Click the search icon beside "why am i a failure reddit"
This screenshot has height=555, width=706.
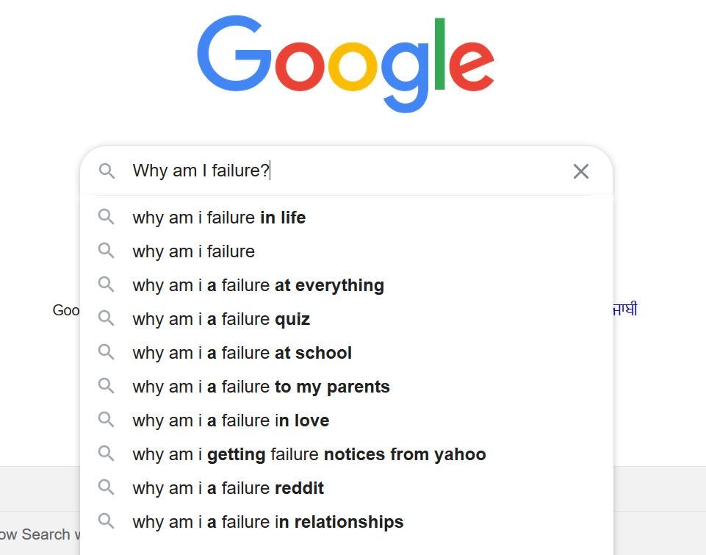point(107,488)
